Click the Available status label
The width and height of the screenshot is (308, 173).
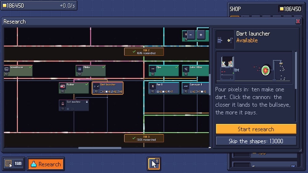pyautogui.click(x=247, y=40)
